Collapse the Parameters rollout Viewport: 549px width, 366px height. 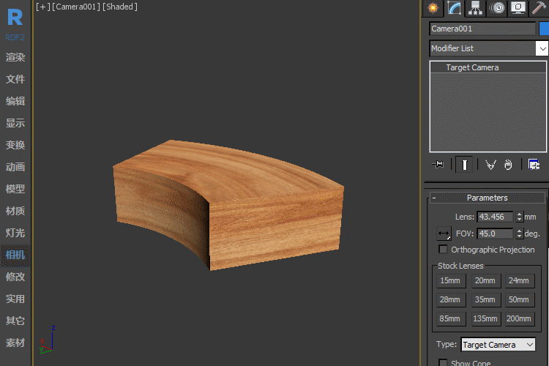pos(487,198)
